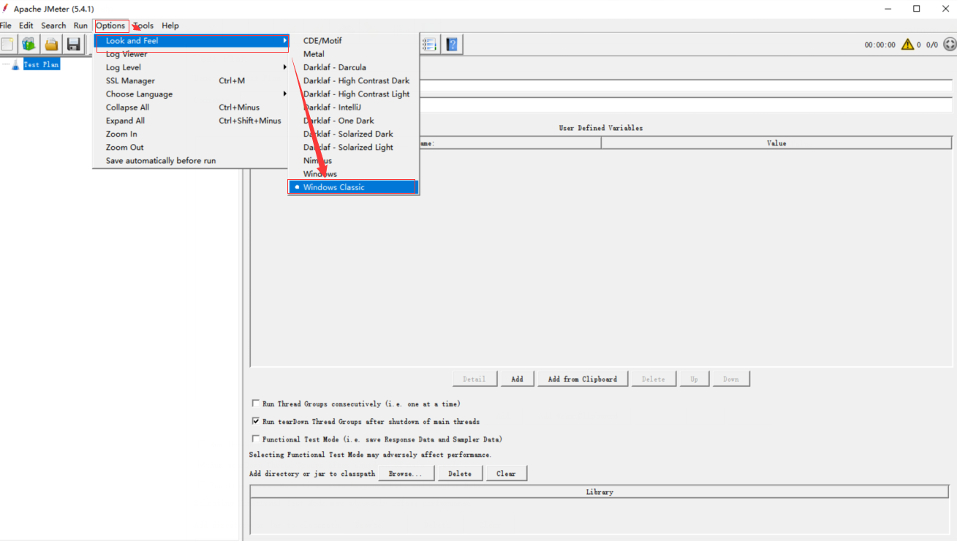Viewport: 957px width, 541px height.
Task: Select Darklaf - High Contrast Light theme
Action: 353,94
